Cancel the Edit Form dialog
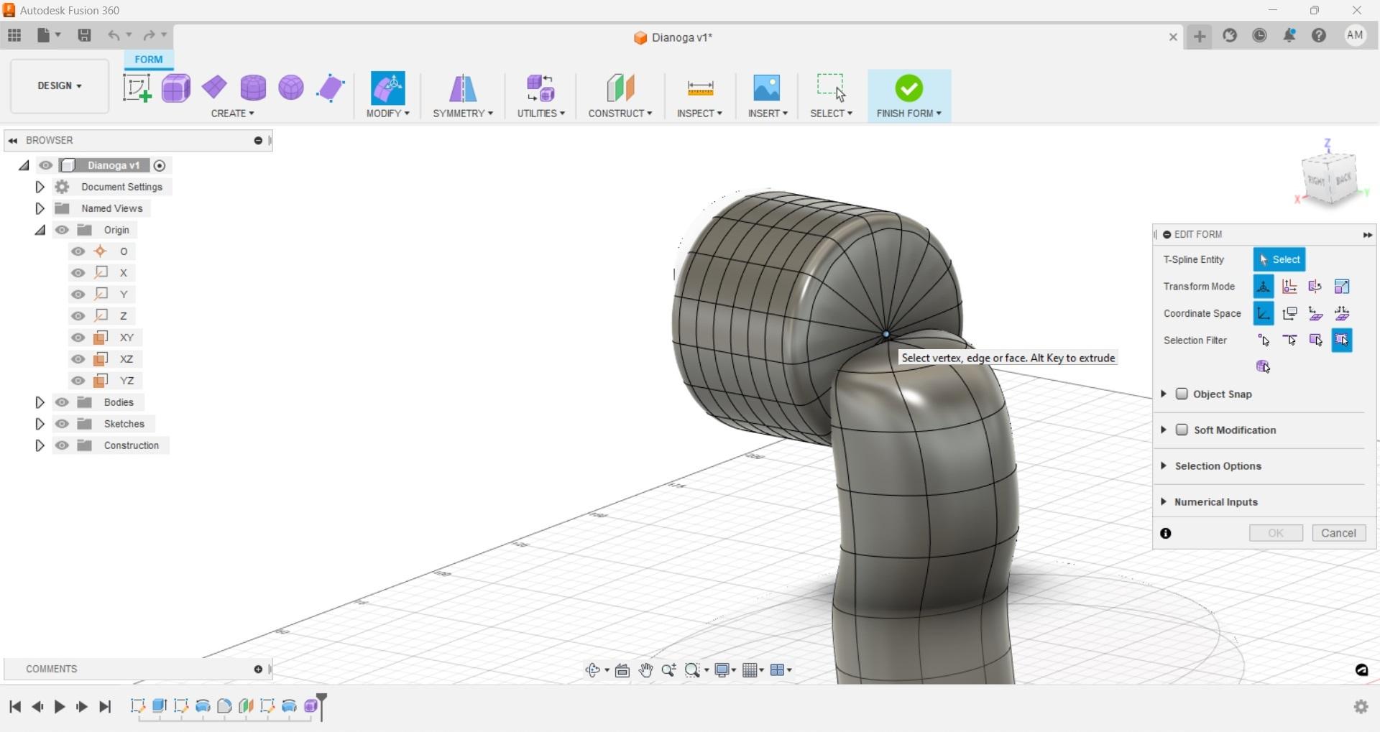Screen dimensions: 1380x732 click(1338, 532)
